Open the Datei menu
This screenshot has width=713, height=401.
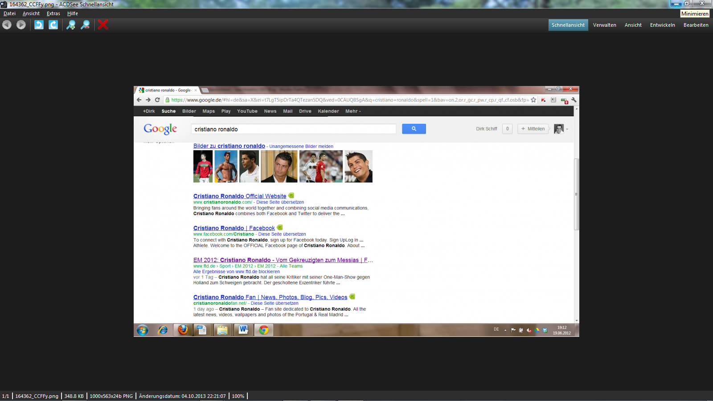(9, 13)
